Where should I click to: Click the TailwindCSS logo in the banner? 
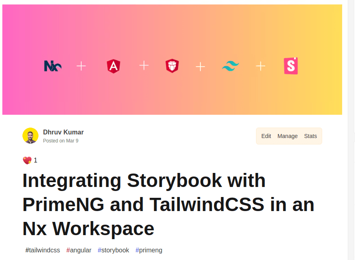click(x=230, y=66)
